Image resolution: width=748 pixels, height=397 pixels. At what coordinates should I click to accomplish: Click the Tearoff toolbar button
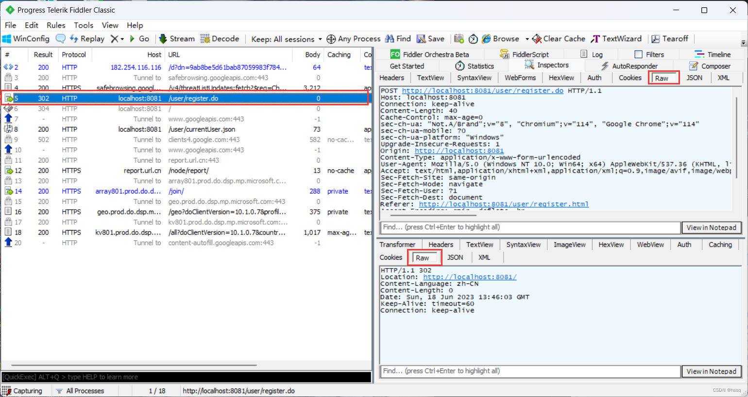[670, 39]
